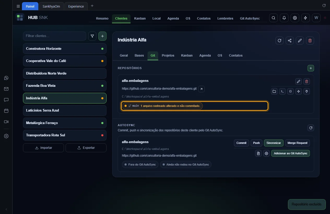Click the sparkle AI icon
Screen dimensions: 330x214
298,91
